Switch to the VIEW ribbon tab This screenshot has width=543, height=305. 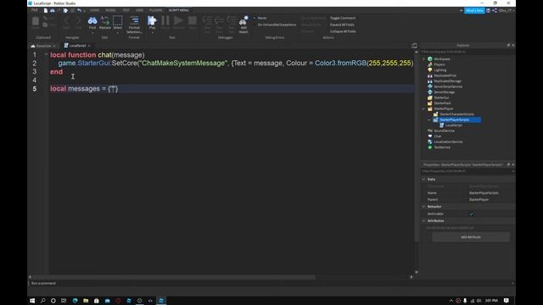click(139, 10)
